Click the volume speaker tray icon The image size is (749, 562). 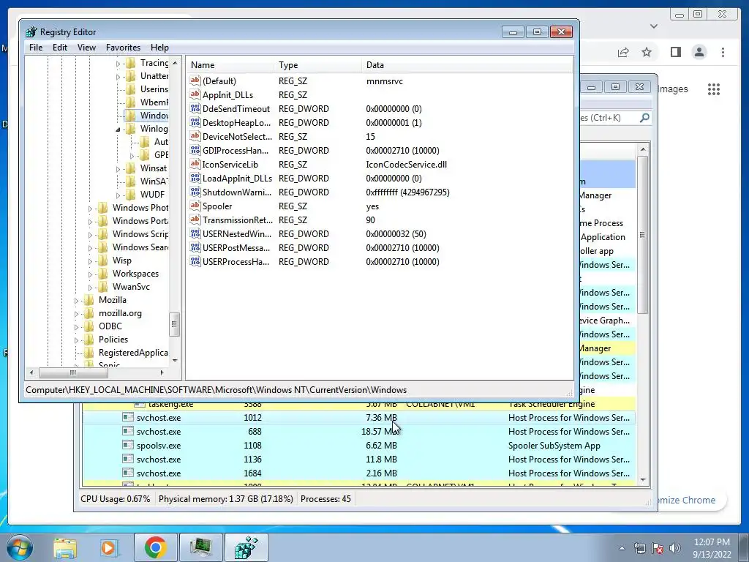[x=674, y=548]
